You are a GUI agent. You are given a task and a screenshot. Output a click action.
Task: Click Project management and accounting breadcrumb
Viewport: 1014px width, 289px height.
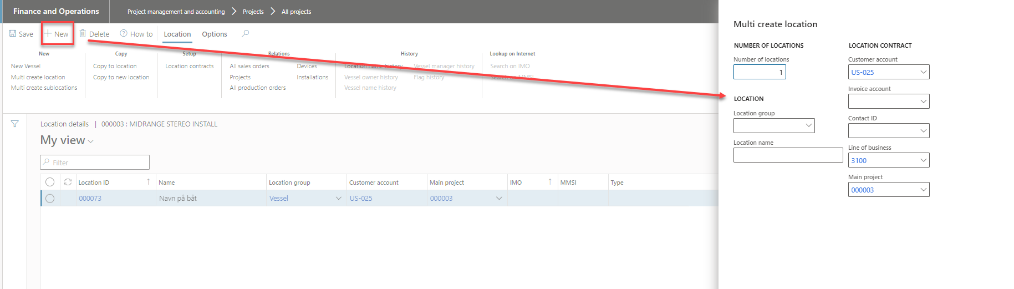(176, 12)
